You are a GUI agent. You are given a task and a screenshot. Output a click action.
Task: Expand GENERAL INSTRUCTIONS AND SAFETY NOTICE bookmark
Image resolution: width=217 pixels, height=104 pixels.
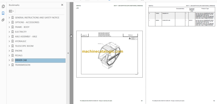click(x=9, y=18)
